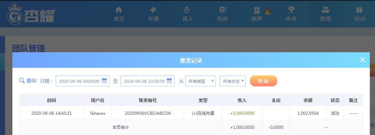Click the end date input field

coord(147,81)
